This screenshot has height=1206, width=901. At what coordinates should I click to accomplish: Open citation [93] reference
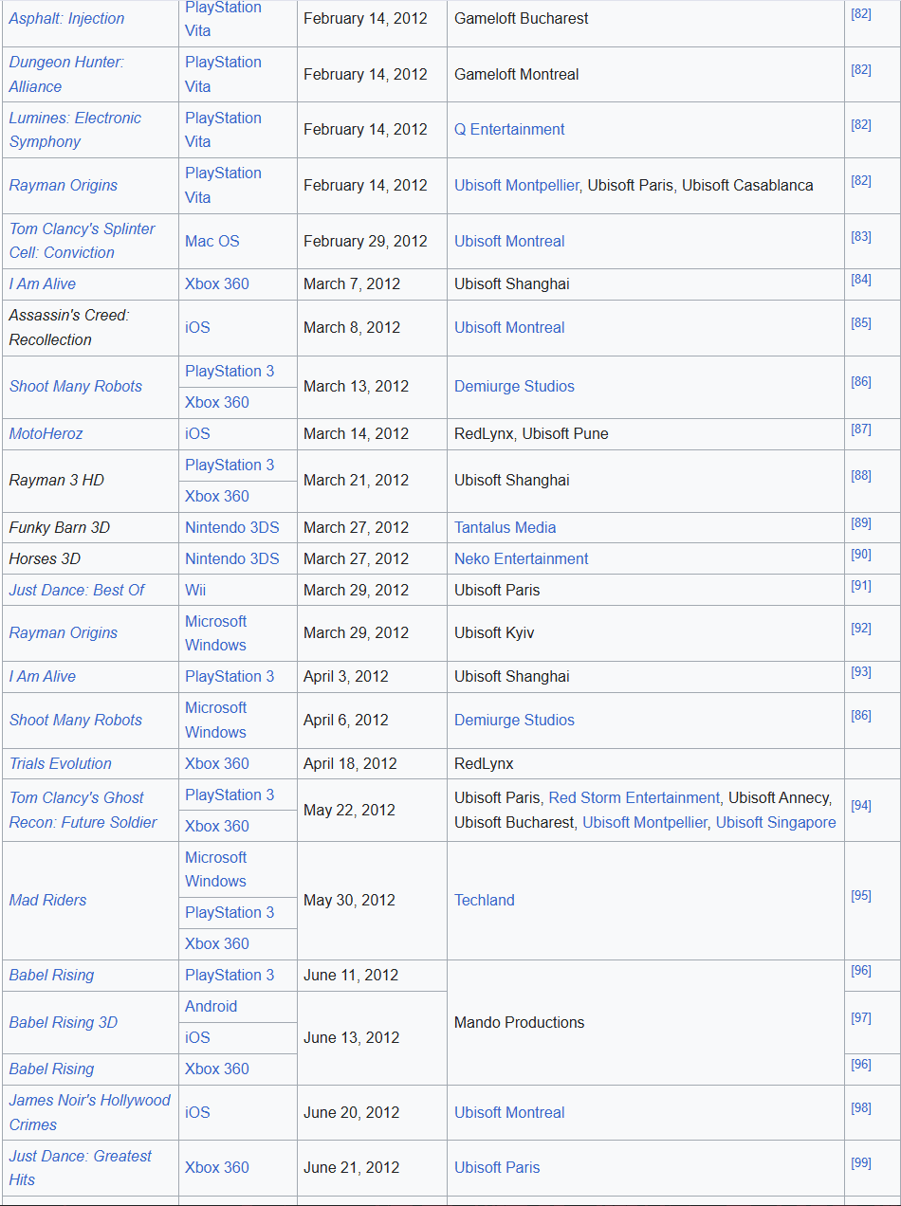(861, 671)
